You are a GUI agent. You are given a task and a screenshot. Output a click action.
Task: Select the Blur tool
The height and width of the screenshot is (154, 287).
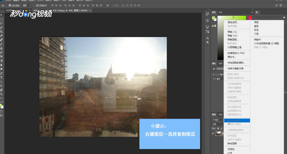pos(1,65)
